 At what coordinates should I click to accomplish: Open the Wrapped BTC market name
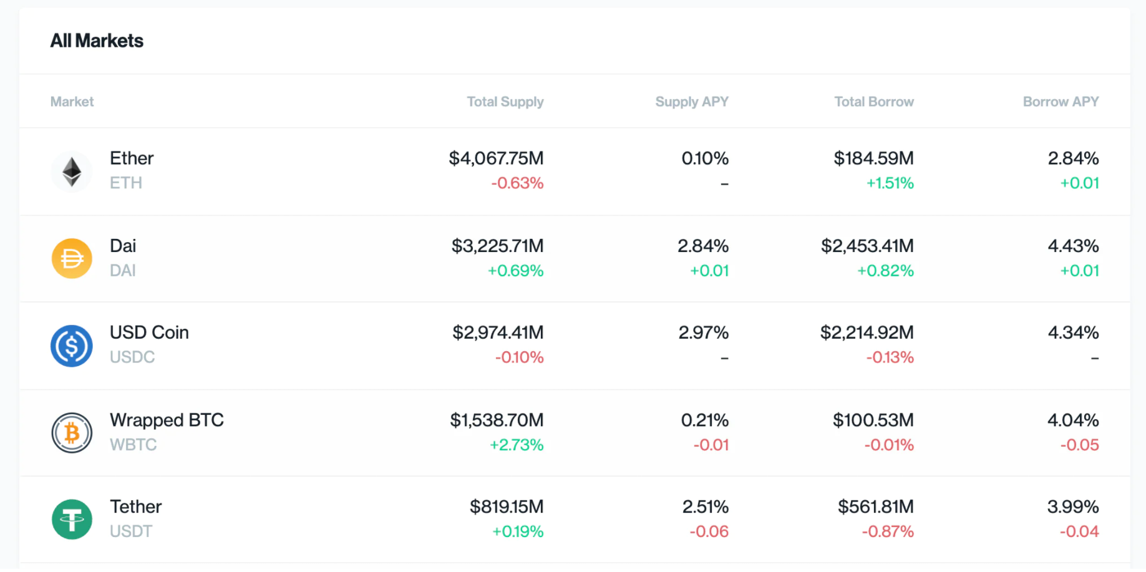(167, 420)
